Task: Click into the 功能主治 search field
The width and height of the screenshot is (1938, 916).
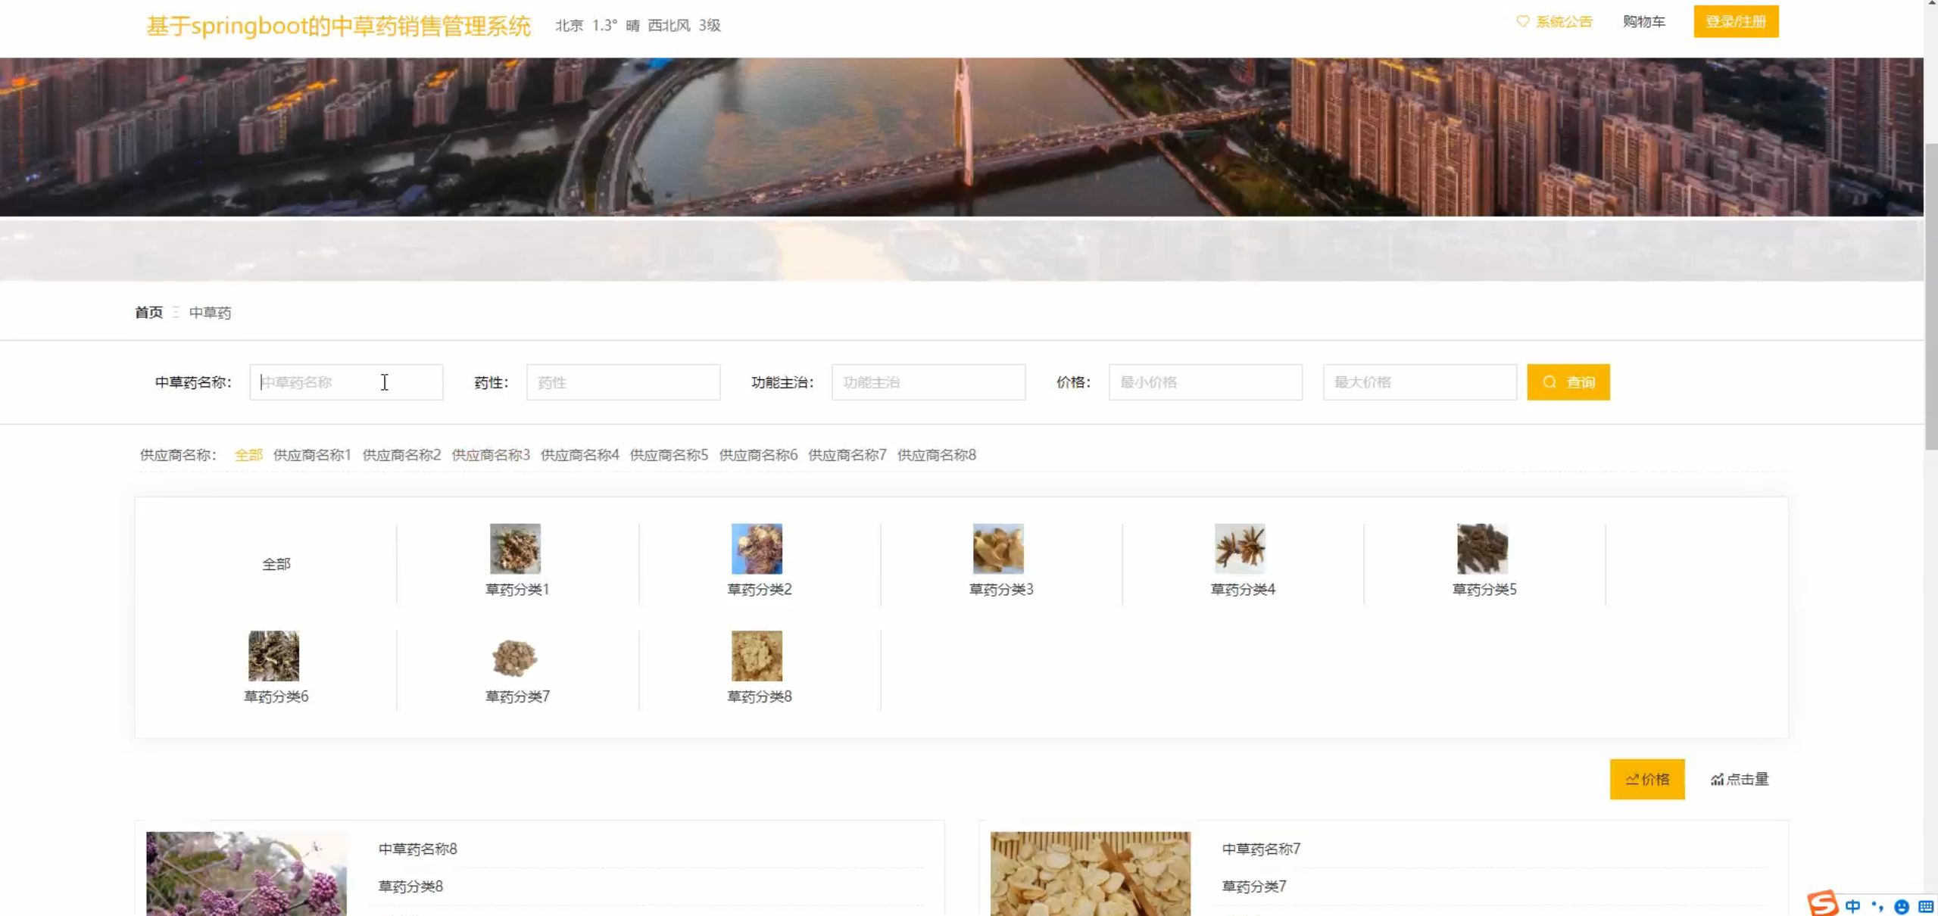Action: (928, 382)
